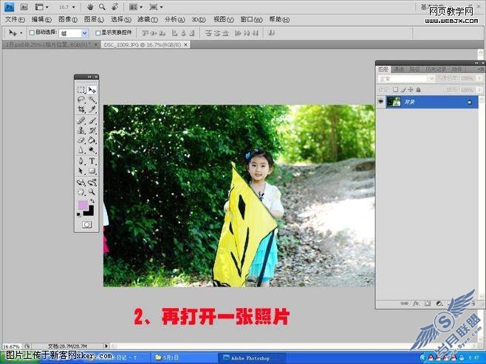Toggle Quick Mask mode
The height and width of the screenshot is (364, 486).
coord(87,225)
